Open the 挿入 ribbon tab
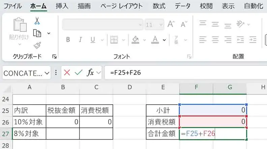 (x=62, y=6)
